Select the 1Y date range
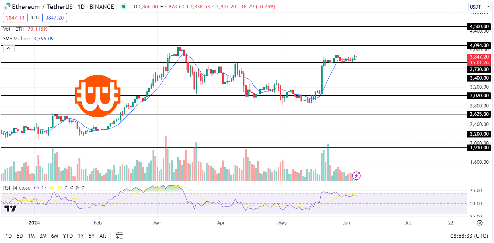Screen dimensions: 494x243 coord(80,236)
